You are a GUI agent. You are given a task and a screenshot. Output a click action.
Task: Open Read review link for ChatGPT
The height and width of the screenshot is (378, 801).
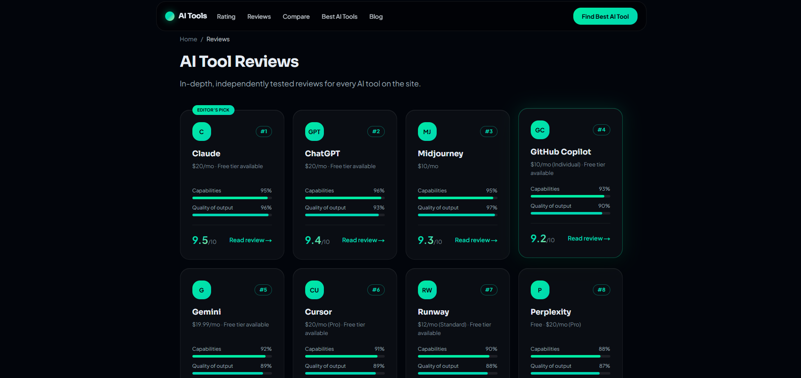pos(363,240)
